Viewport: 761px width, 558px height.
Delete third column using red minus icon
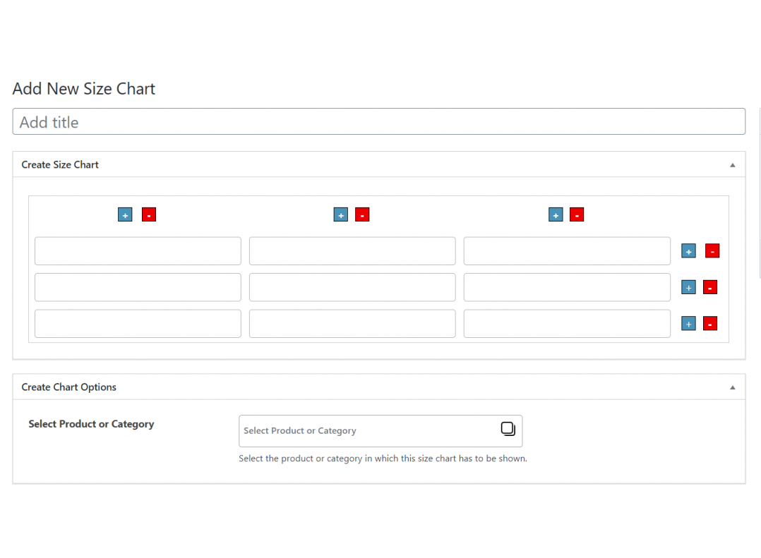coord(577,214)
